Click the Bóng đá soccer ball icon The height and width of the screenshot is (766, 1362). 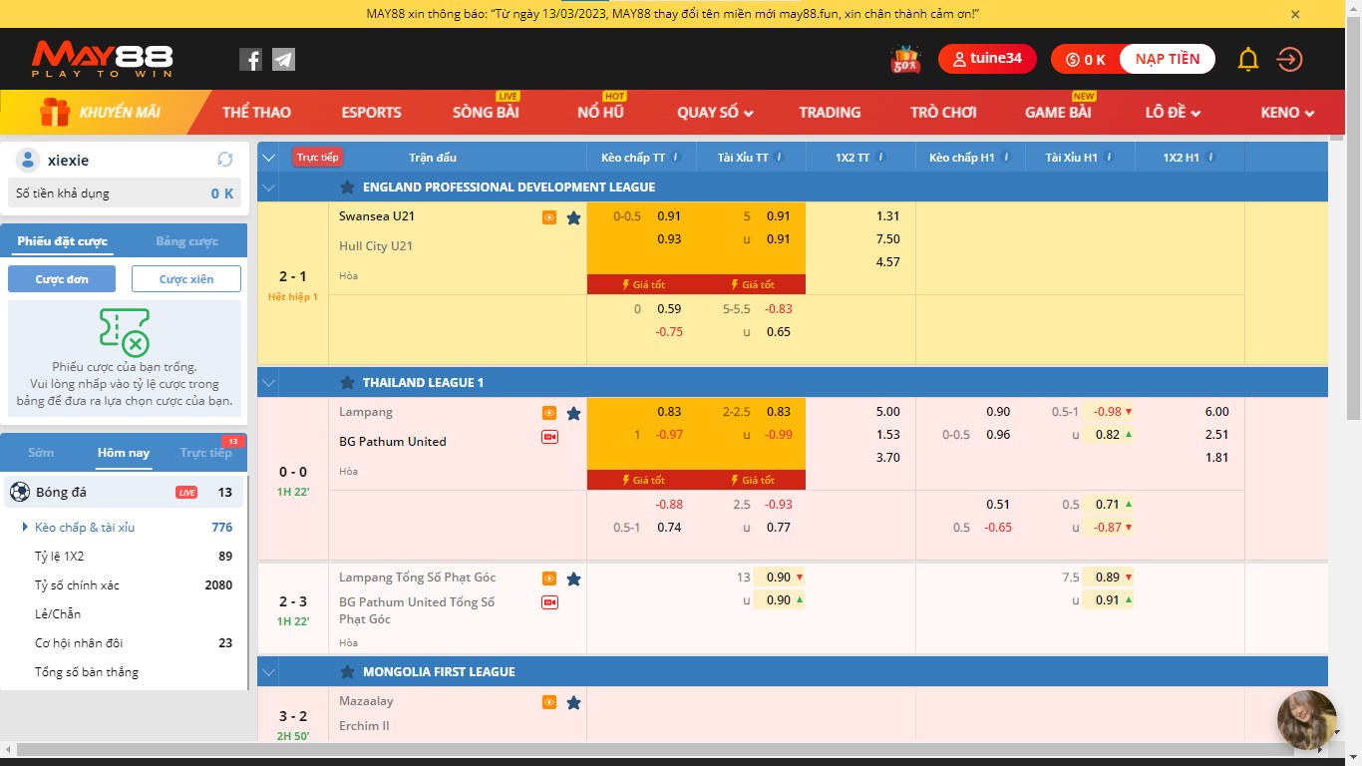click(x=19, y=492)
